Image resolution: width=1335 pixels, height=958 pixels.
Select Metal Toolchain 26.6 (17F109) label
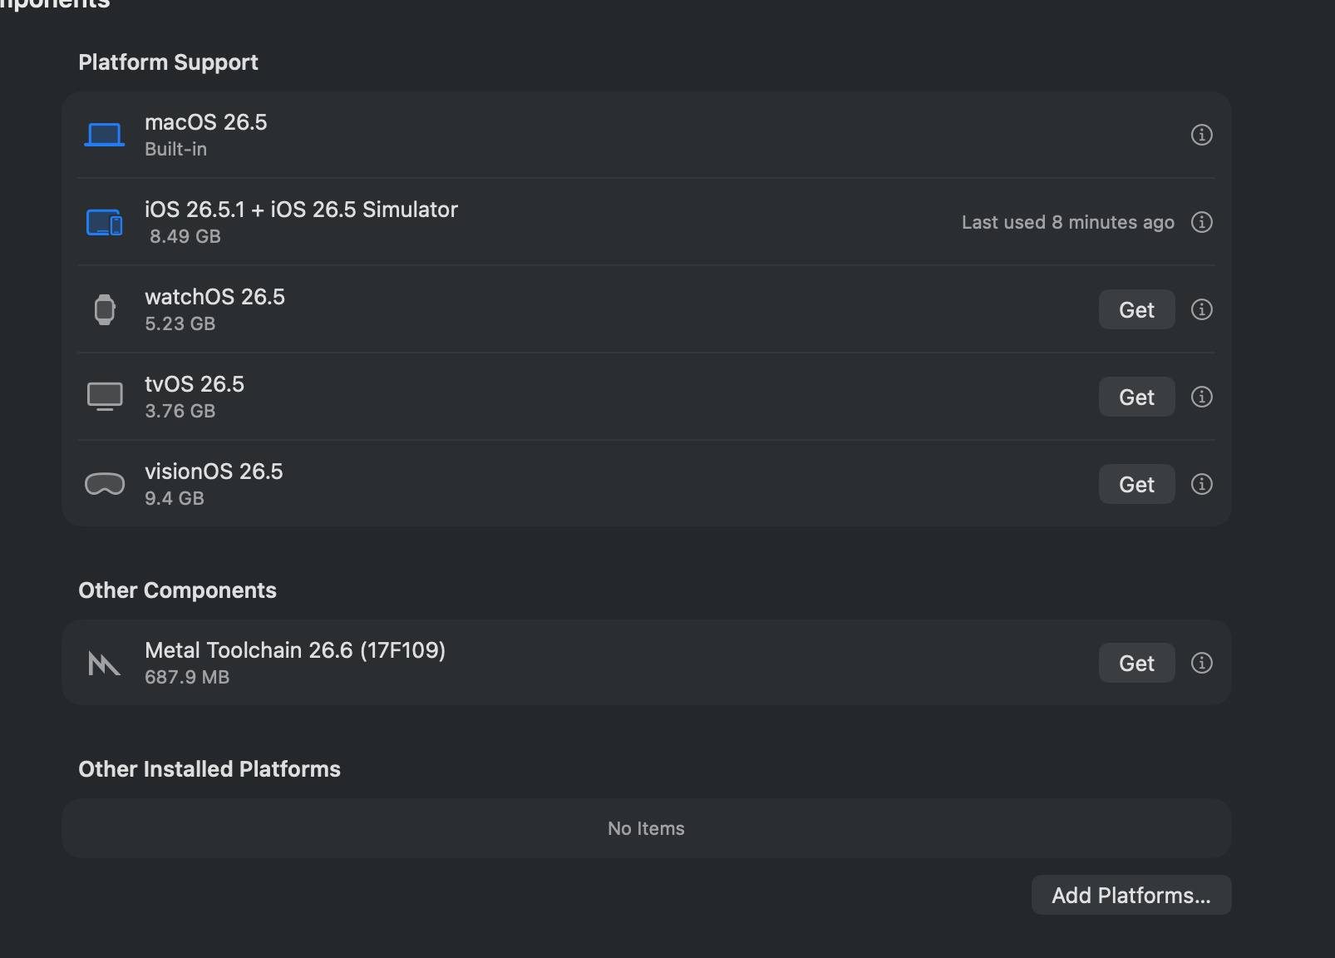(x=295, y=650)
